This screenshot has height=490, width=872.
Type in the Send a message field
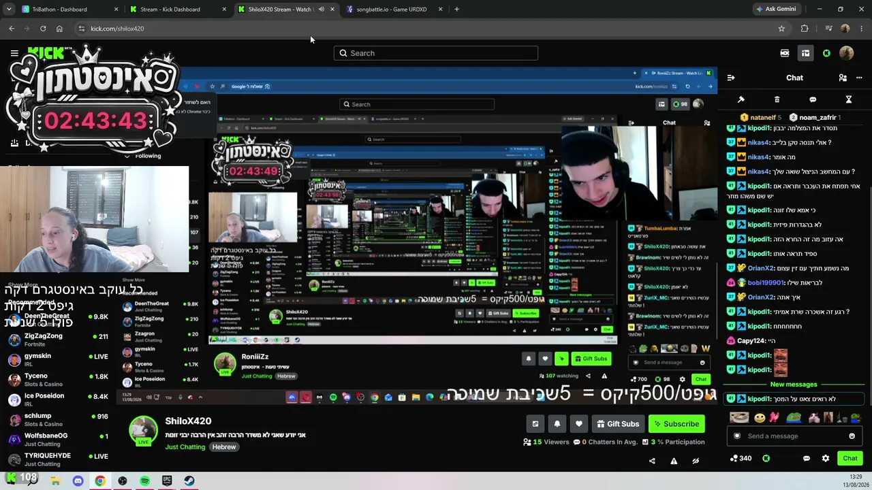795,436
